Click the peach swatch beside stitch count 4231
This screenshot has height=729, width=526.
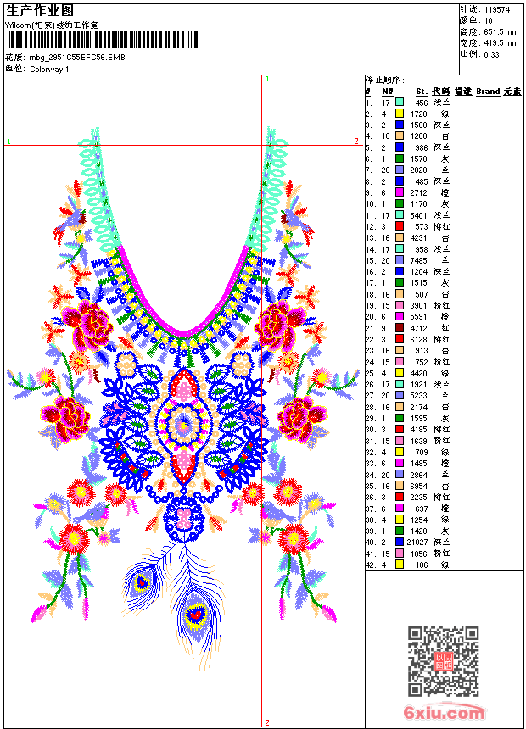[x=400, y=237]
